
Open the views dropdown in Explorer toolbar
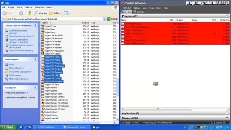click(67, 13)
